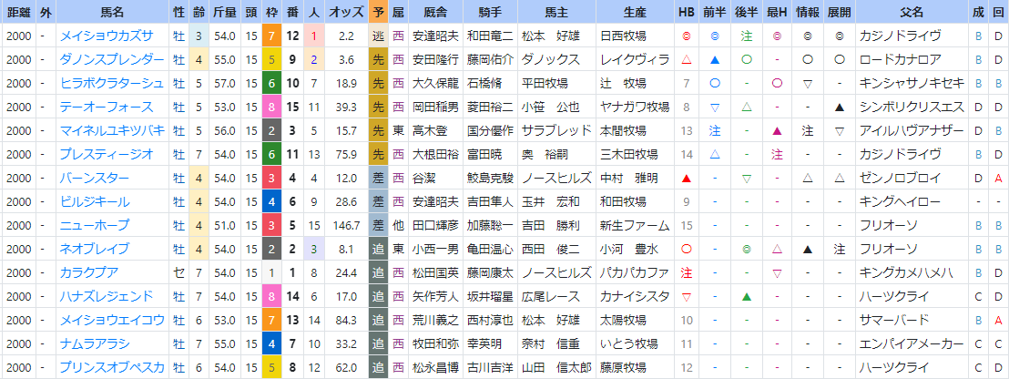Click the weight value 51.0
Viewport: 1009px width, 379px height.
pos(225,225)
